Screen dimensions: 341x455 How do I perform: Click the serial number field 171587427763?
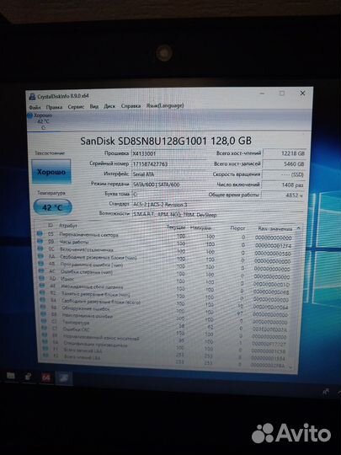click(x=168, y=163)
